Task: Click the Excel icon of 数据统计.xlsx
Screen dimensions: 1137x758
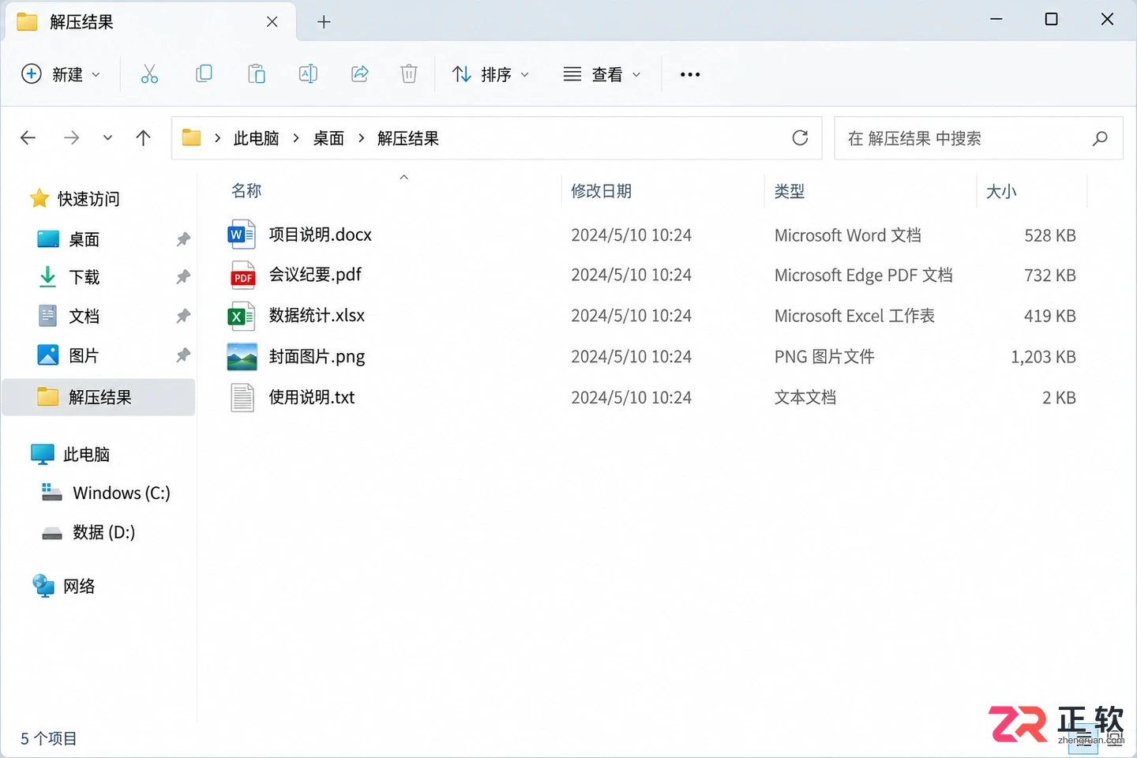Action: [x=242, y=316]
